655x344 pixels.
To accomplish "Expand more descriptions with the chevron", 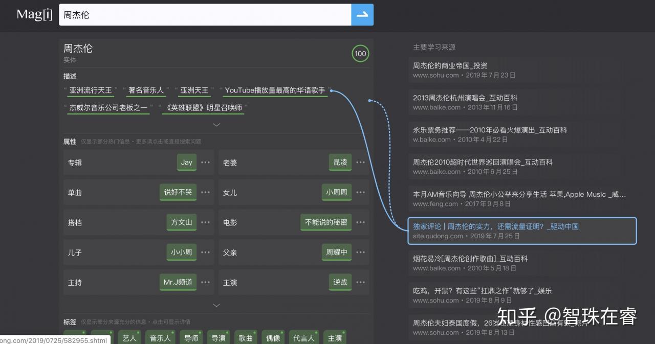I will point(216,124).
